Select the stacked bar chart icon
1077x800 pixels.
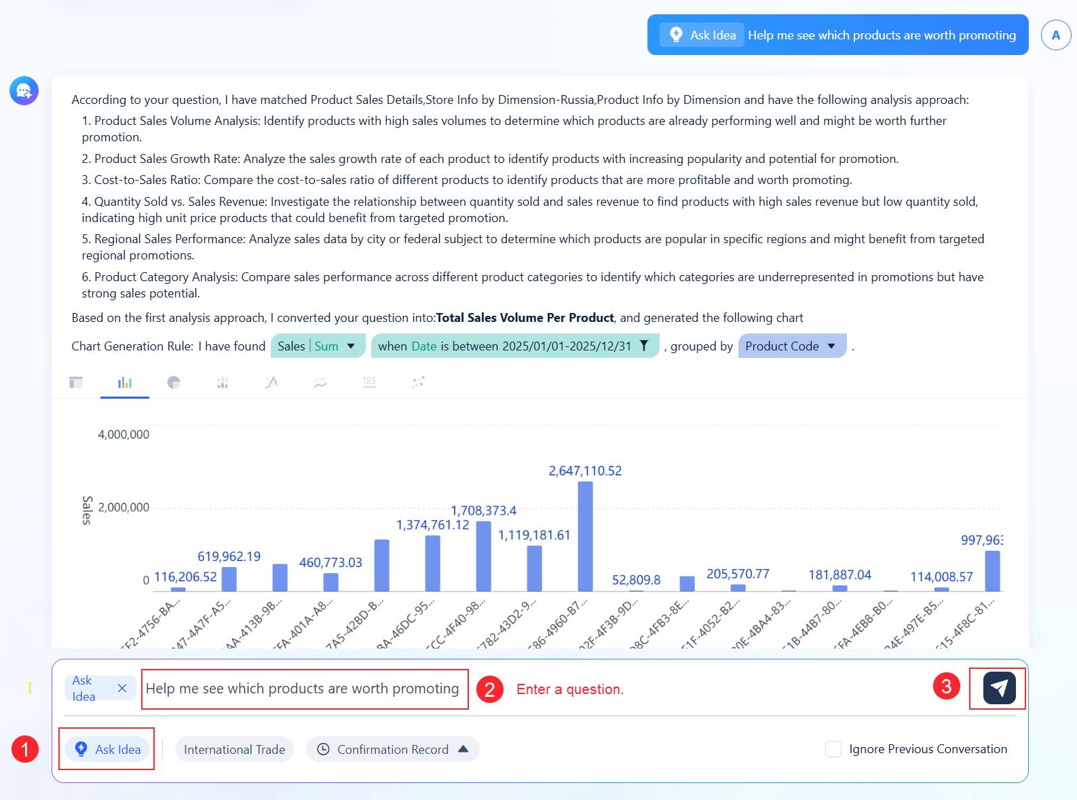click(223, 382)
